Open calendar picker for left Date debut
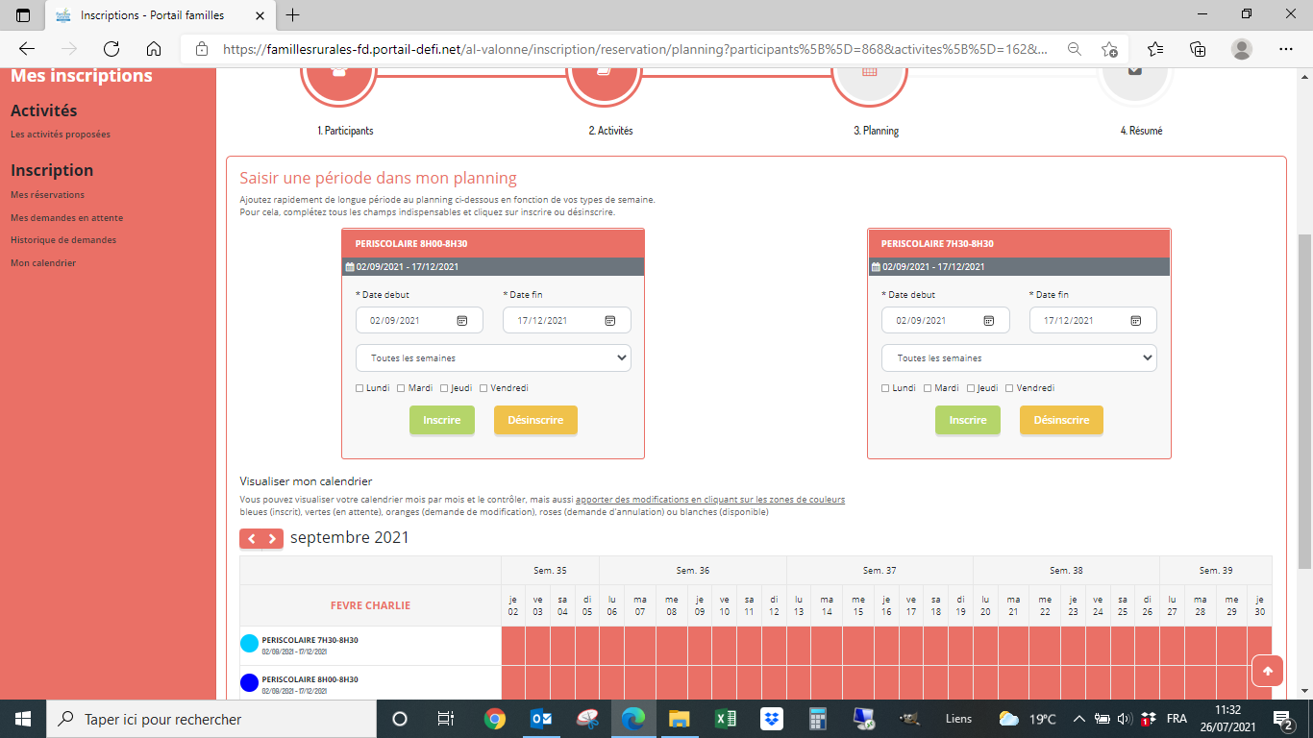Viewport: 1313px width, 738px height. pyautogui.click(x=462, y=321)
